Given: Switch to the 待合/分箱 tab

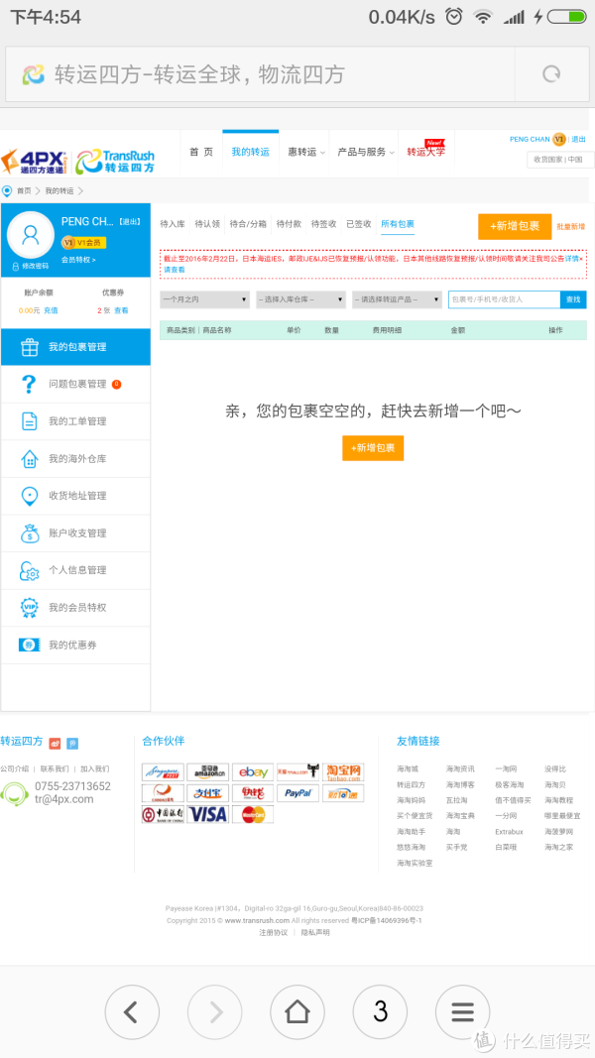Looking at the screenshot, I should (248, 224).
